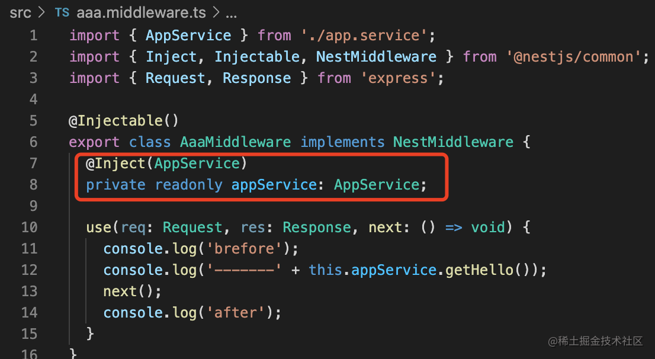Image resolution: width=655 pixels, height=359 pixels.
Task: Click the './app.service' import path
Action: [364, 35]
